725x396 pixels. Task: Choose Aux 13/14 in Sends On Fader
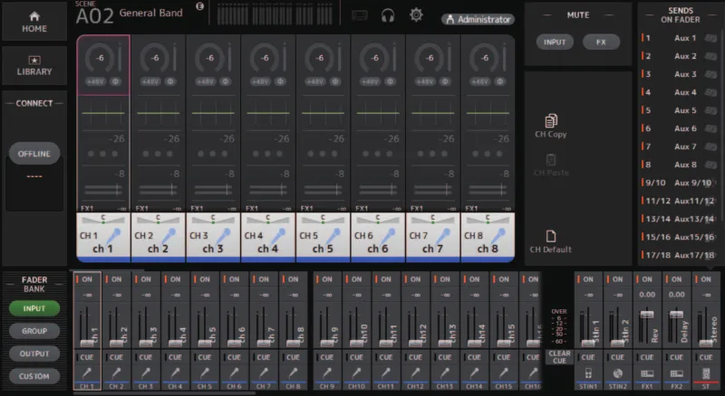pos(679,219)
